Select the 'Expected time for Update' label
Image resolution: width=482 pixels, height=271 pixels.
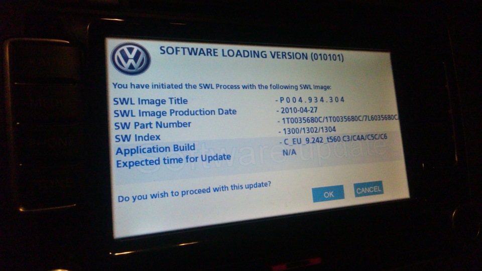click(173, 161)
